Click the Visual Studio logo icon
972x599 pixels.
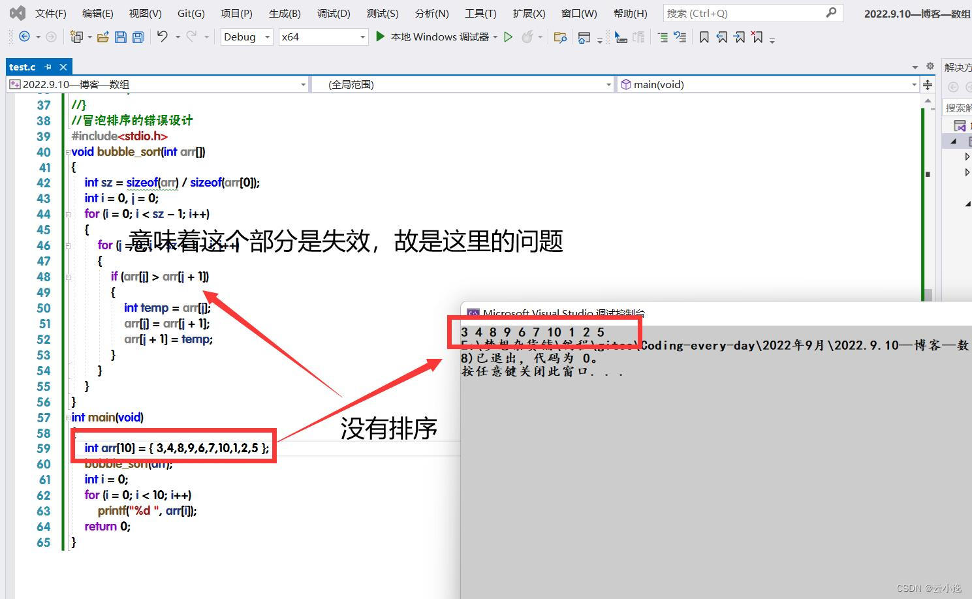(x=18, y=12)
